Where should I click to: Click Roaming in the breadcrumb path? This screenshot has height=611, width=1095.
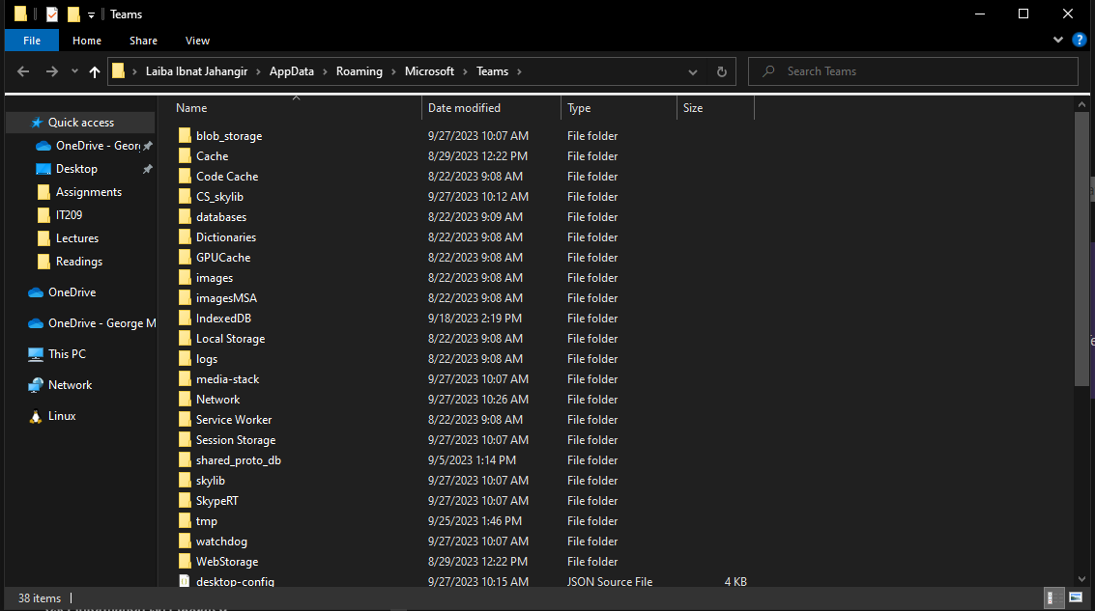(359, 71)
